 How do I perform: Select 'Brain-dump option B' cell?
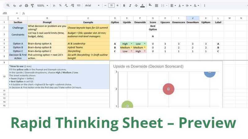coord(47,48)
